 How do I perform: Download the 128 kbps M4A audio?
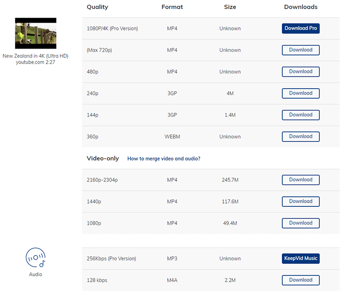[301, 280]
